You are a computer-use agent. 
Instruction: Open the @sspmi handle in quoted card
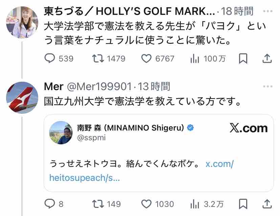pos(89,138)
